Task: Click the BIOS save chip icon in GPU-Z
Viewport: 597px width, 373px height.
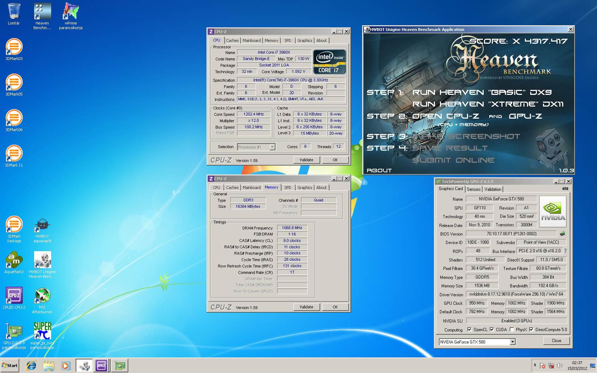Action: click(x=562, y=234)
